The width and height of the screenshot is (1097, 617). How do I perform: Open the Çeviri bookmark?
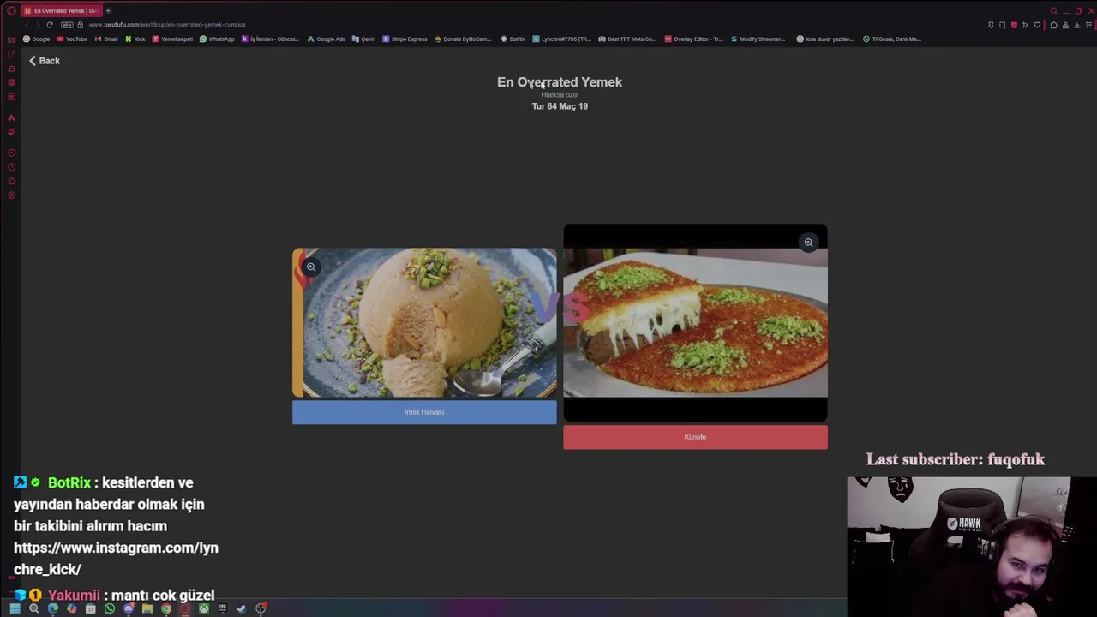[364, 39]
